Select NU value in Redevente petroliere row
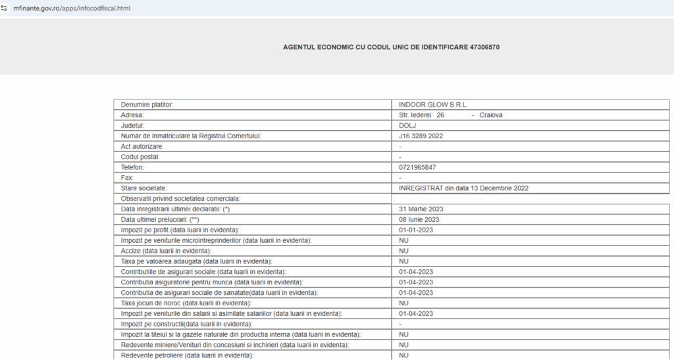The width and height of the screenshot is (674, 360). (x=403, y=355)
